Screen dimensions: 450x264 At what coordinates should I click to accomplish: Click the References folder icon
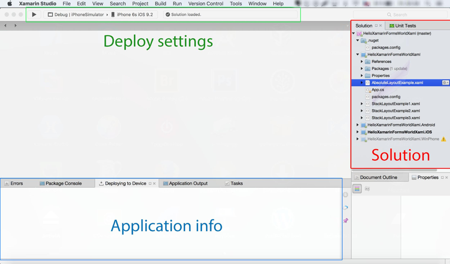[368, 62]
